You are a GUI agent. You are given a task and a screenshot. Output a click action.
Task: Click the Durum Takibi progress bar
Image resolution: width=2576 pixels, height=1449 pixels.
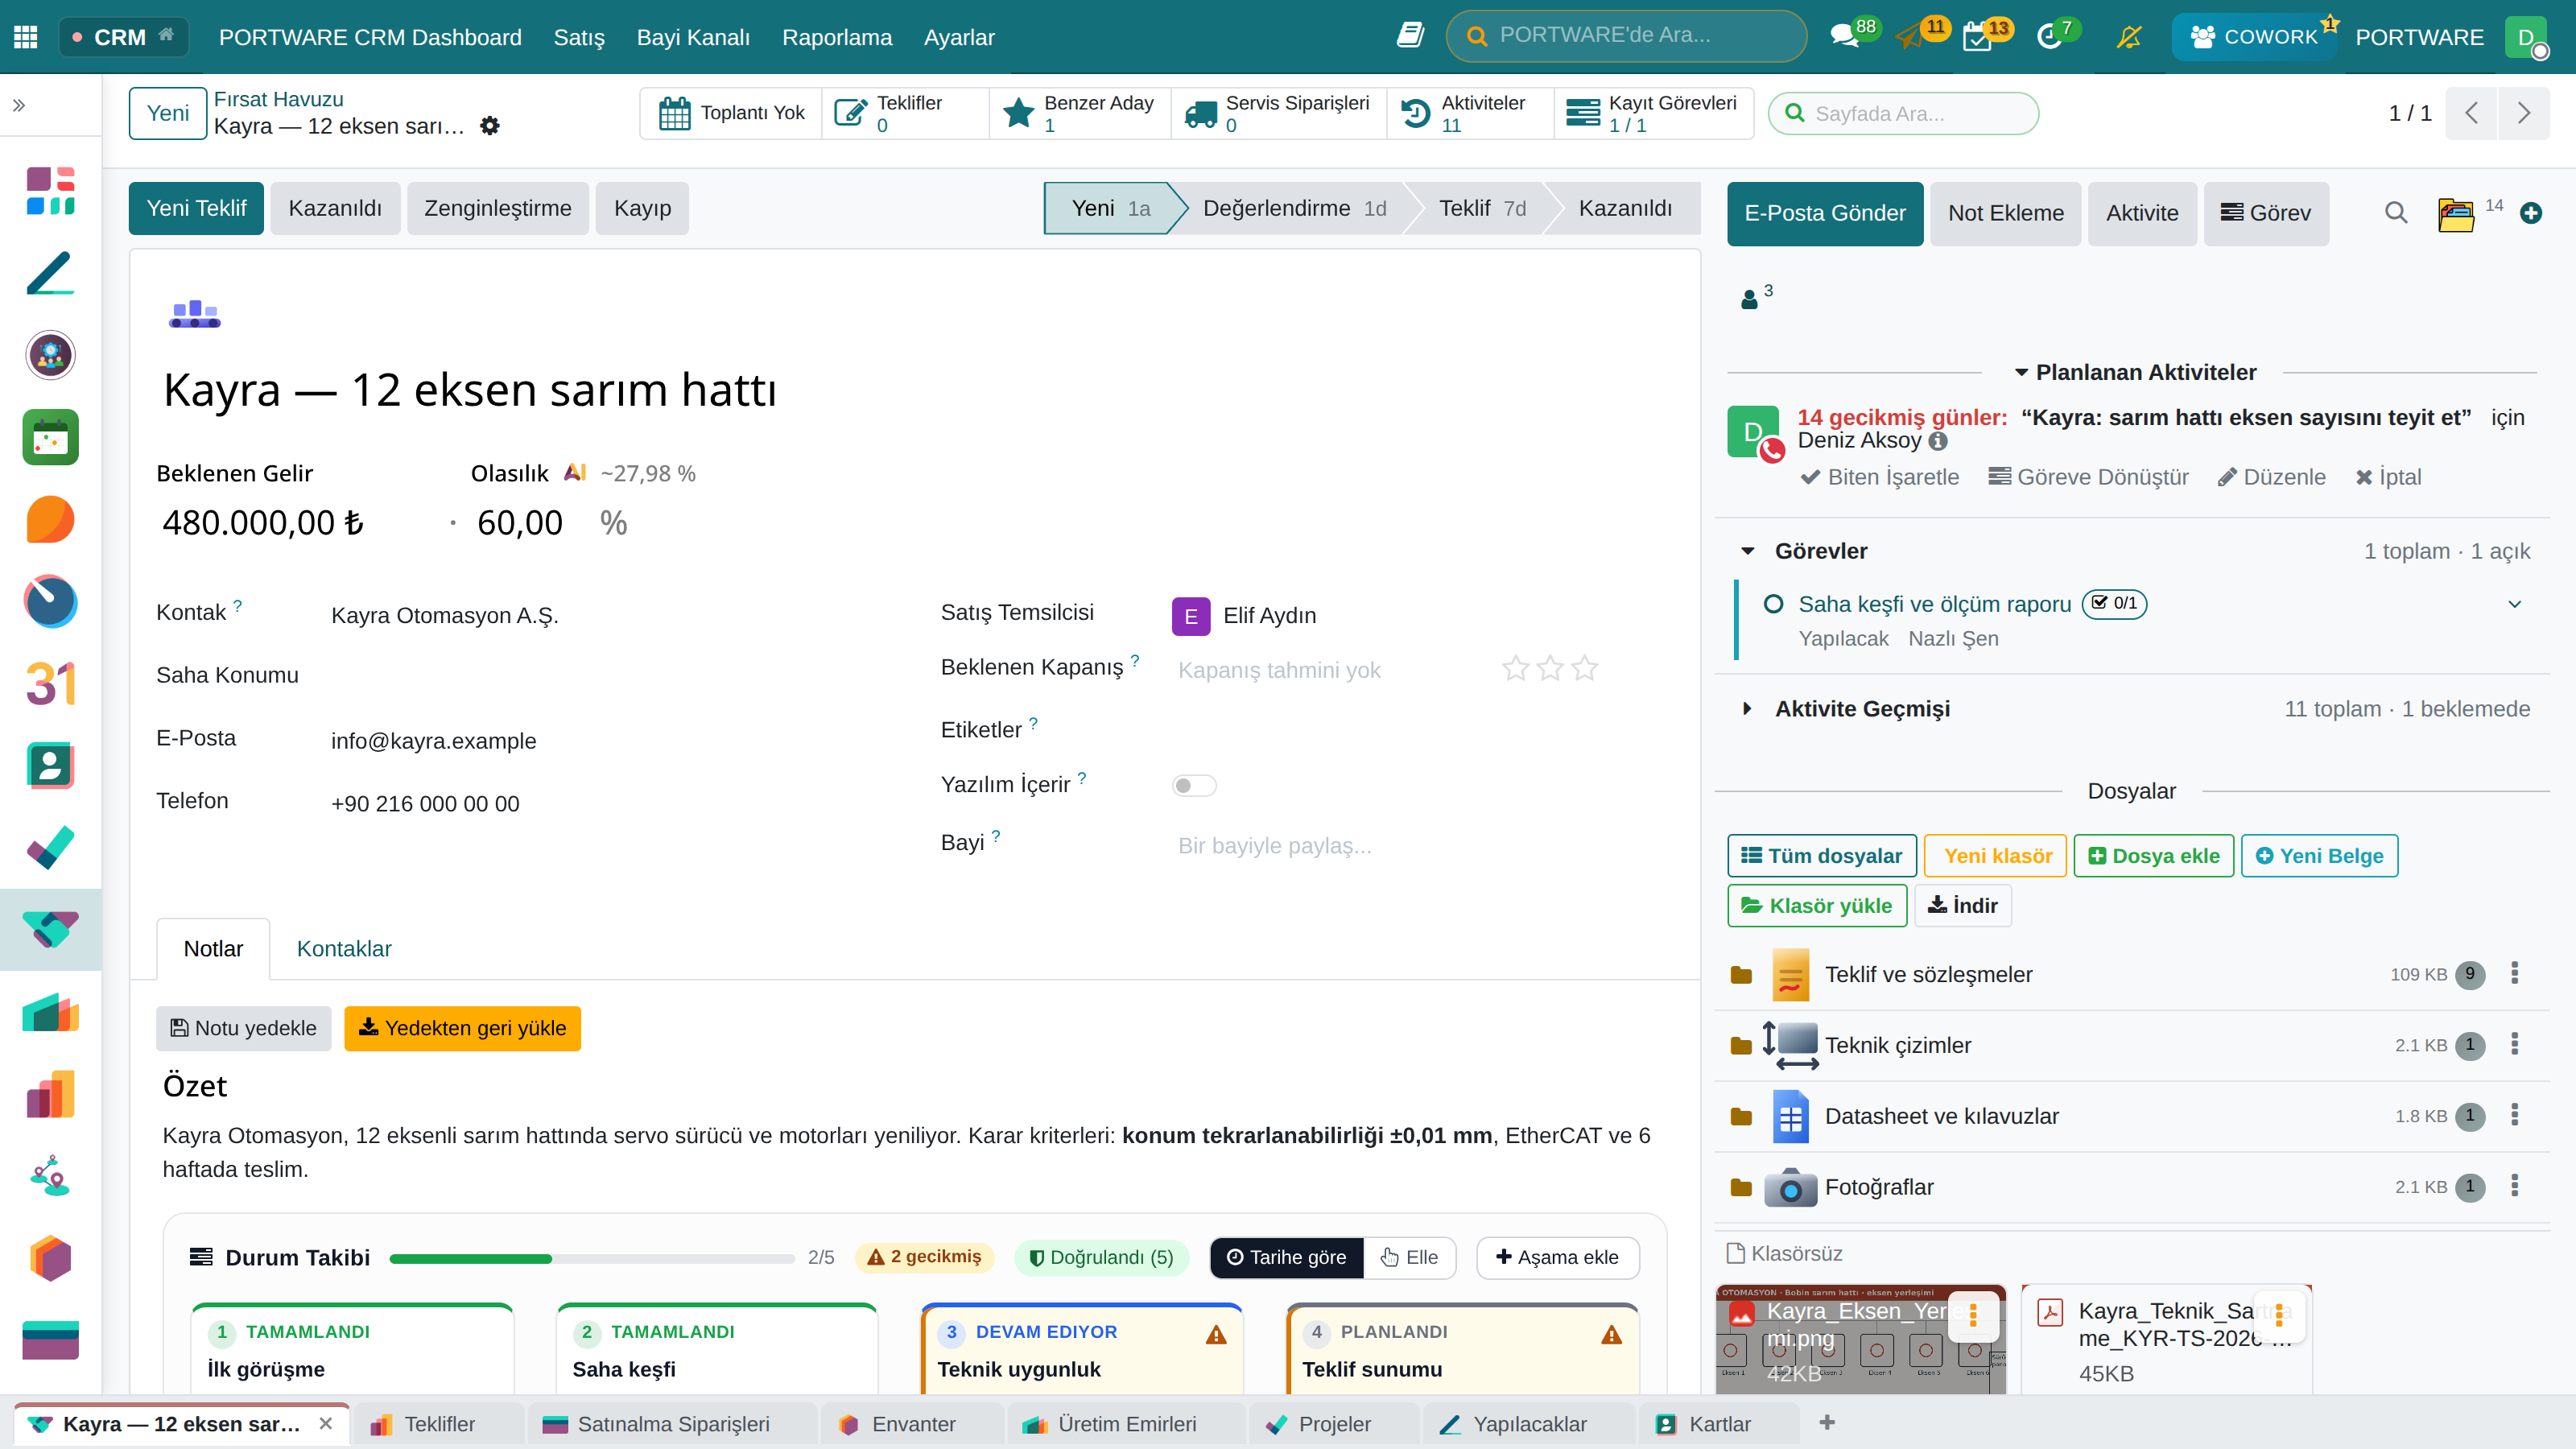(592, 1259)
